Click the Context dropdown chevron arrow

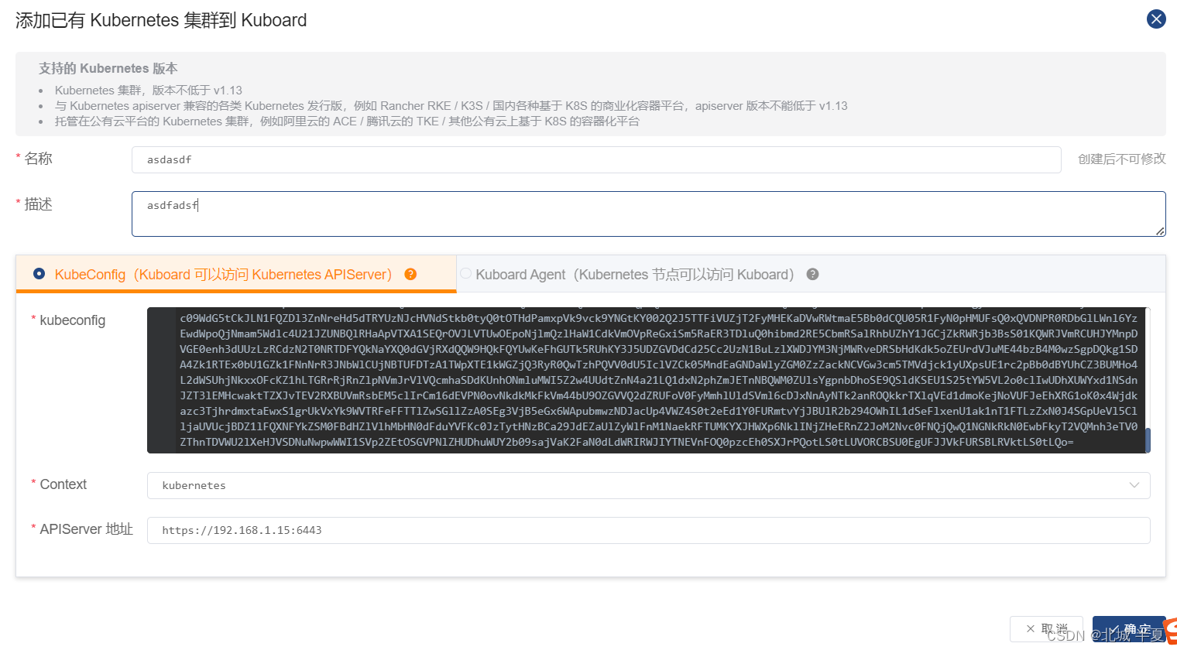(1135, 485)
